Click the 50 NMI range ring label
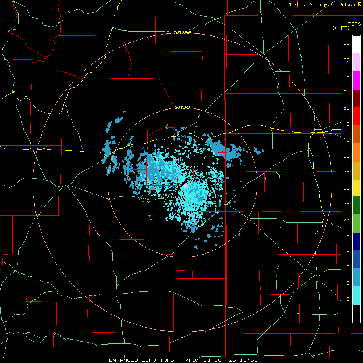Image resolution: width=363 pixels, height=363 pixels. [x=182, y=107]
